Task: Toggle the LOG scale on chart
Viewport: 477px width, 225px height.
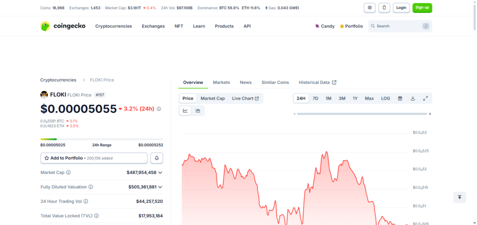Action: pyautogui.click(x=386, y=98)
